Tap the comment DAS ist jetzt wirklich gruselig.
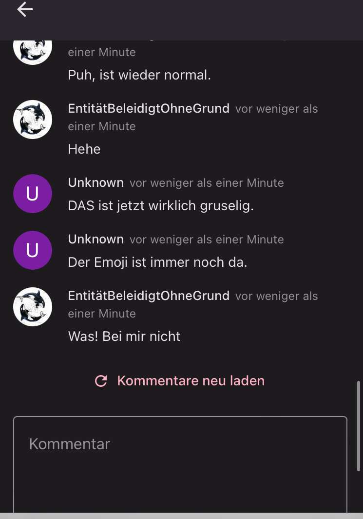The width and height of the screenshot is (363, 519). 161,206
